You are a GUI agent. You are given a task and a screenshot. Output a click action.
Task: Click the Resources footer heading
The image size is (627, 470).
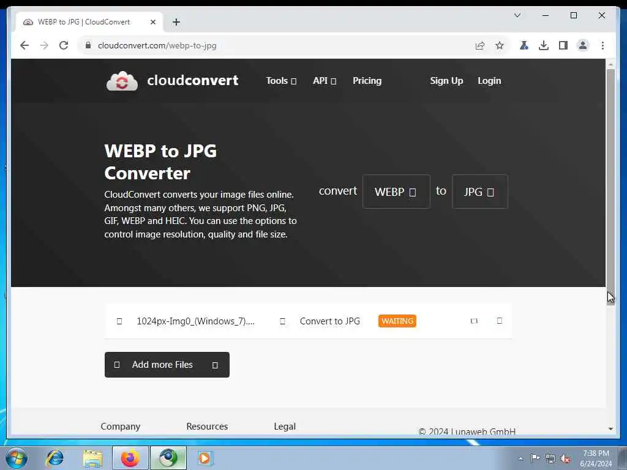click(207, 427)
